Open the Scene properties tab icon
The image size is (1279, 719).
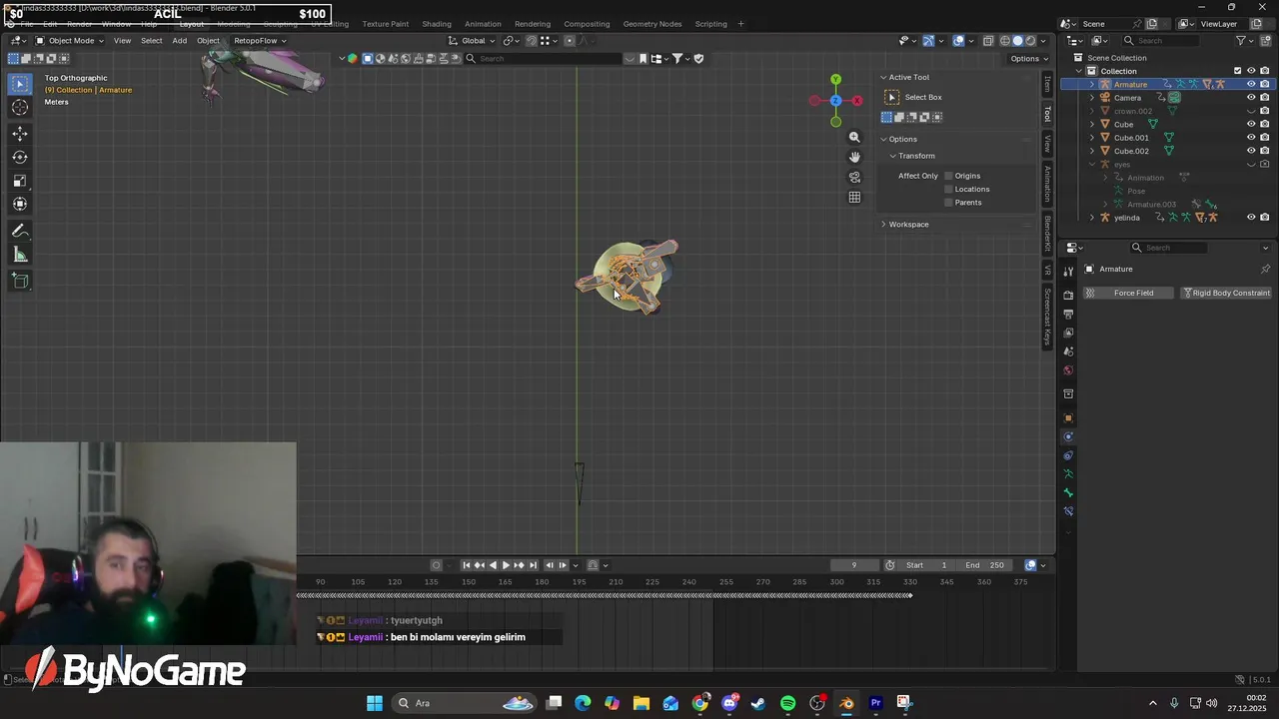(1068, 352)
